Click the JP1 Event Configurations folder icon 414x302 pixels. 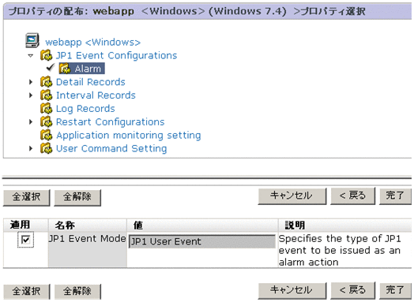(x=46, y=55)
